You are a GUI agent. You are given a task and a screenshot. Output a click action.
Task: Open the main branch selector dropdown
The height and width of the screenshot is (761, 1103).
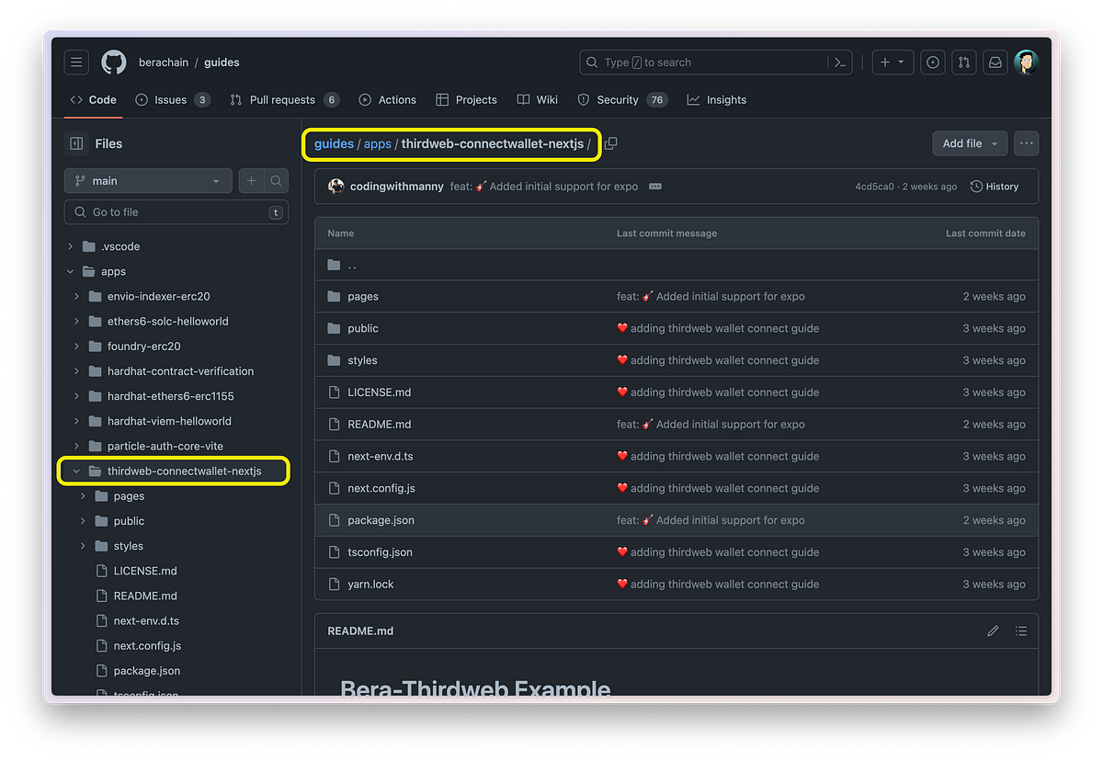(148, 181)
